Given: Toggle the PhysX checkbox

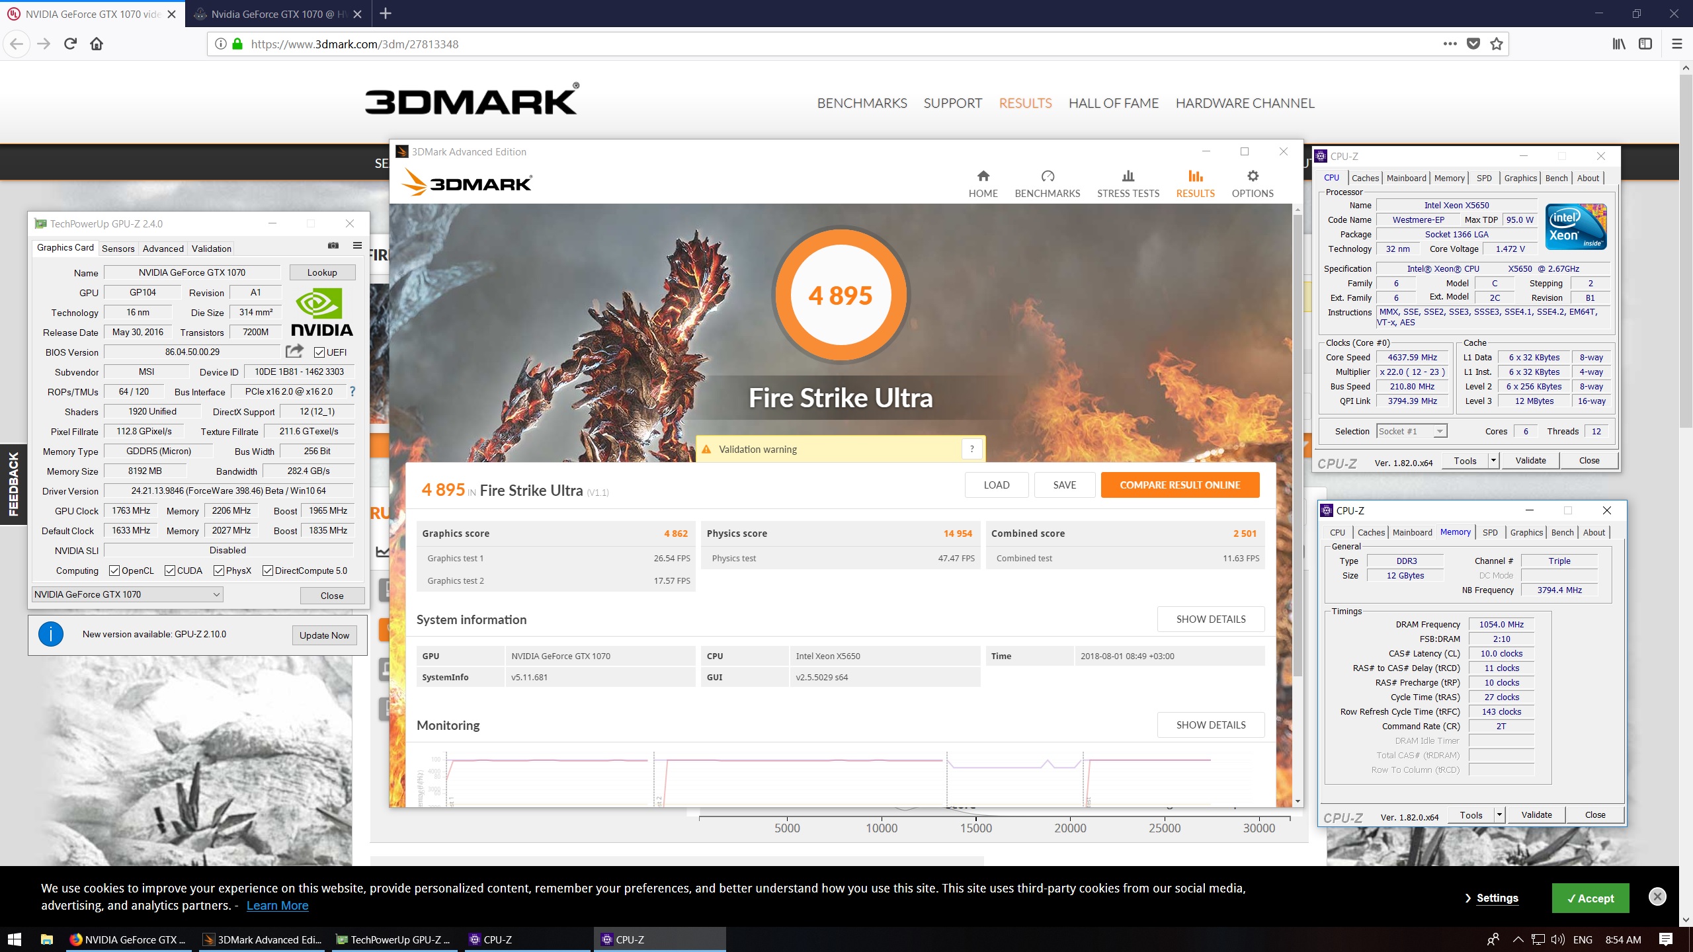Looking at the screenshot, I should click(x=219, y=571).
